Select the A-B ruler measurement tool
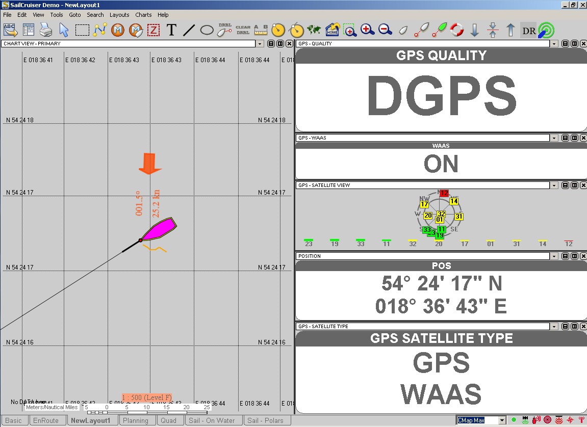 tap(261, 30)
